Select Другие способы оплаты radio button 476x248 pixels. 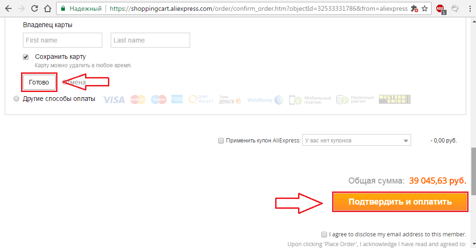16,99
